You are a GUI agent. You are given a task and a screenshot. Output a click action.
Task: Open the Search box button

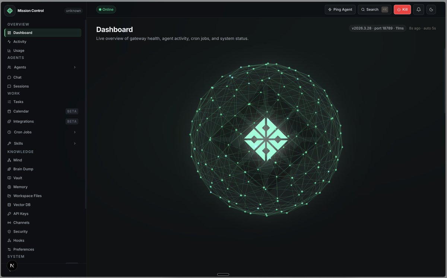(x=374, y=10)
